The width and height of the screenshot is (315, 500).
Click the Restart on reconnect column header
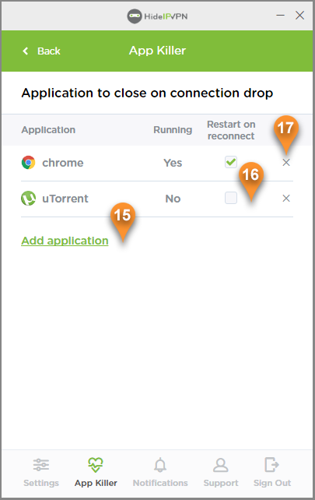coord(231,130)
